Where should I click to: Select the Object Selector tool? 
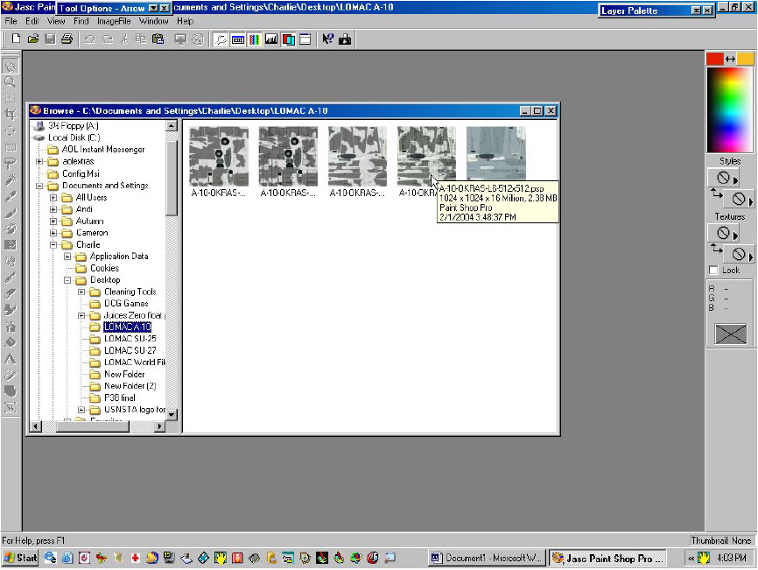click(11, 408)
